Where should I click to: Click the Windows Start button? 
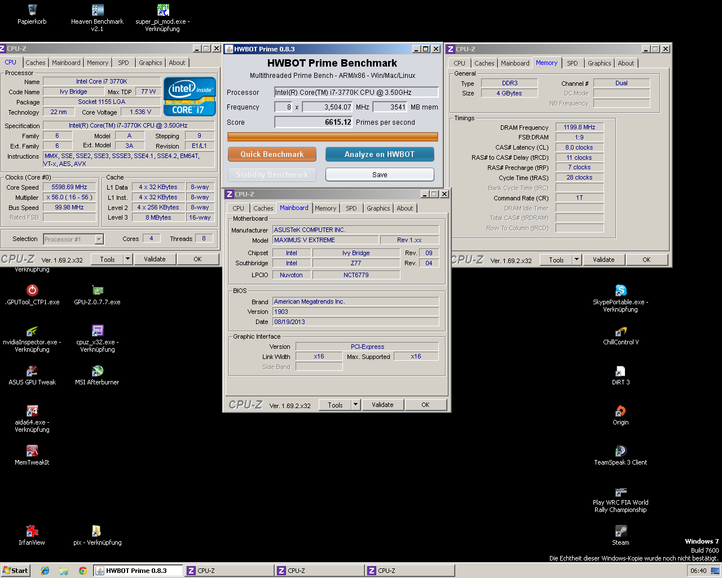[15, 571]
